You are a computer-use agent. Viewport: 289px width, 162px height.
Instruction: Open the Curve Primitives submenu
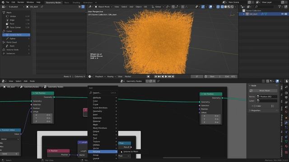(103, 108)
